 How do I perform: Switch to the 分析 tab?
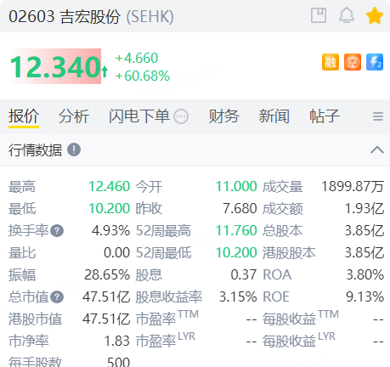[x=74, y=116]
